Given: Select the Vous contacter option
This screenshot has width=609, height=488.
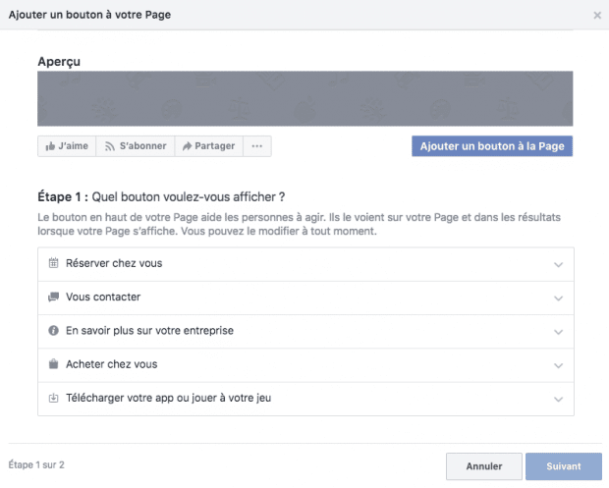Looking at the screenshot, I should (305, 298).
